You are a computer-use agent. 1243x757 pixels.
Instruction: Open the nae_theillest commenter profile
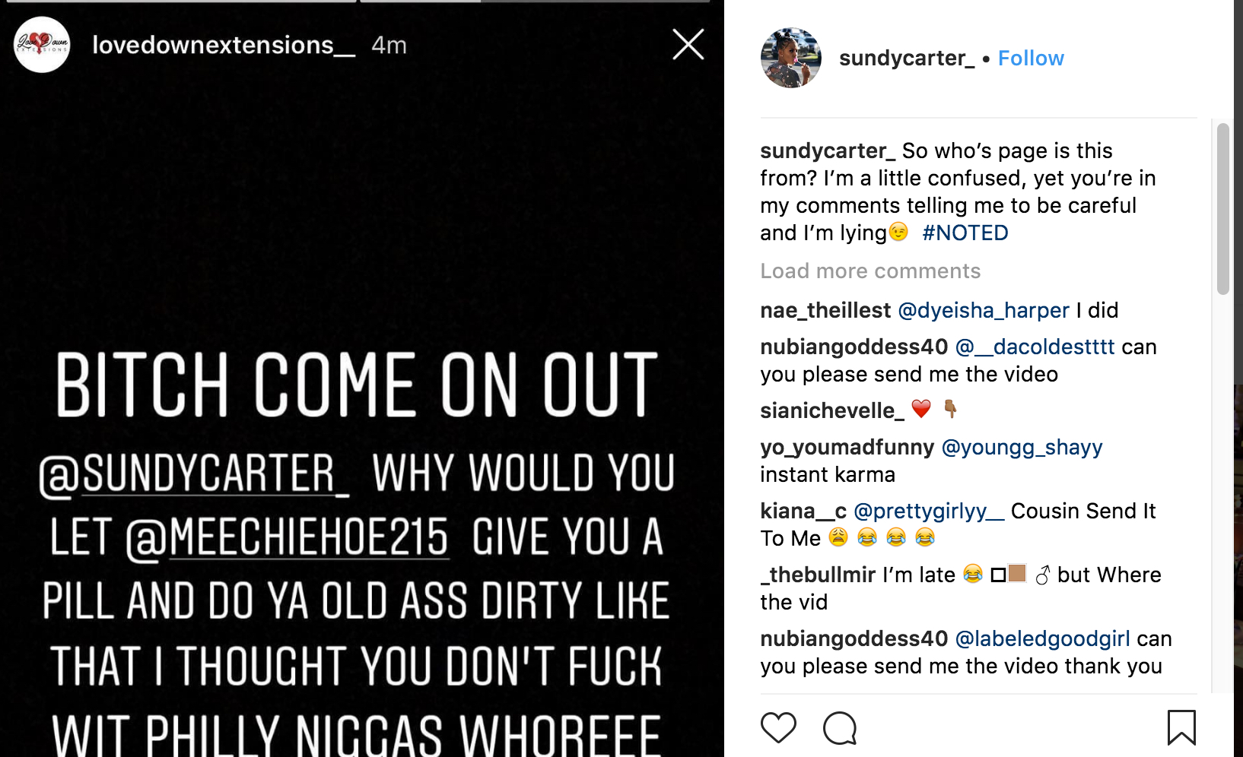[x=825, y=310]
